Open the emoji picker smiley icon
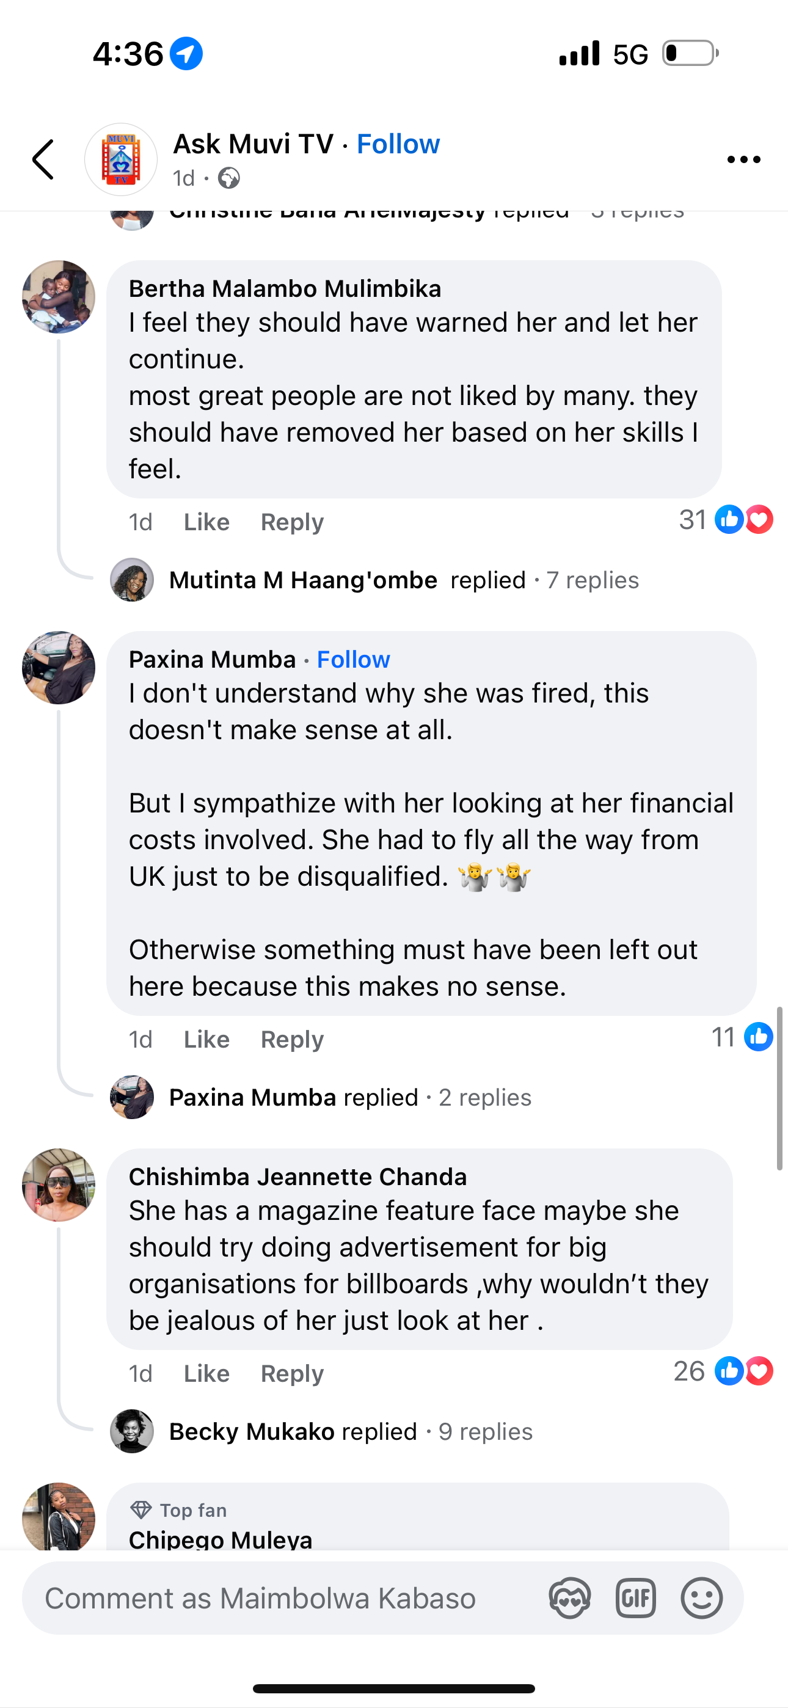 [x=701, y=1598]
